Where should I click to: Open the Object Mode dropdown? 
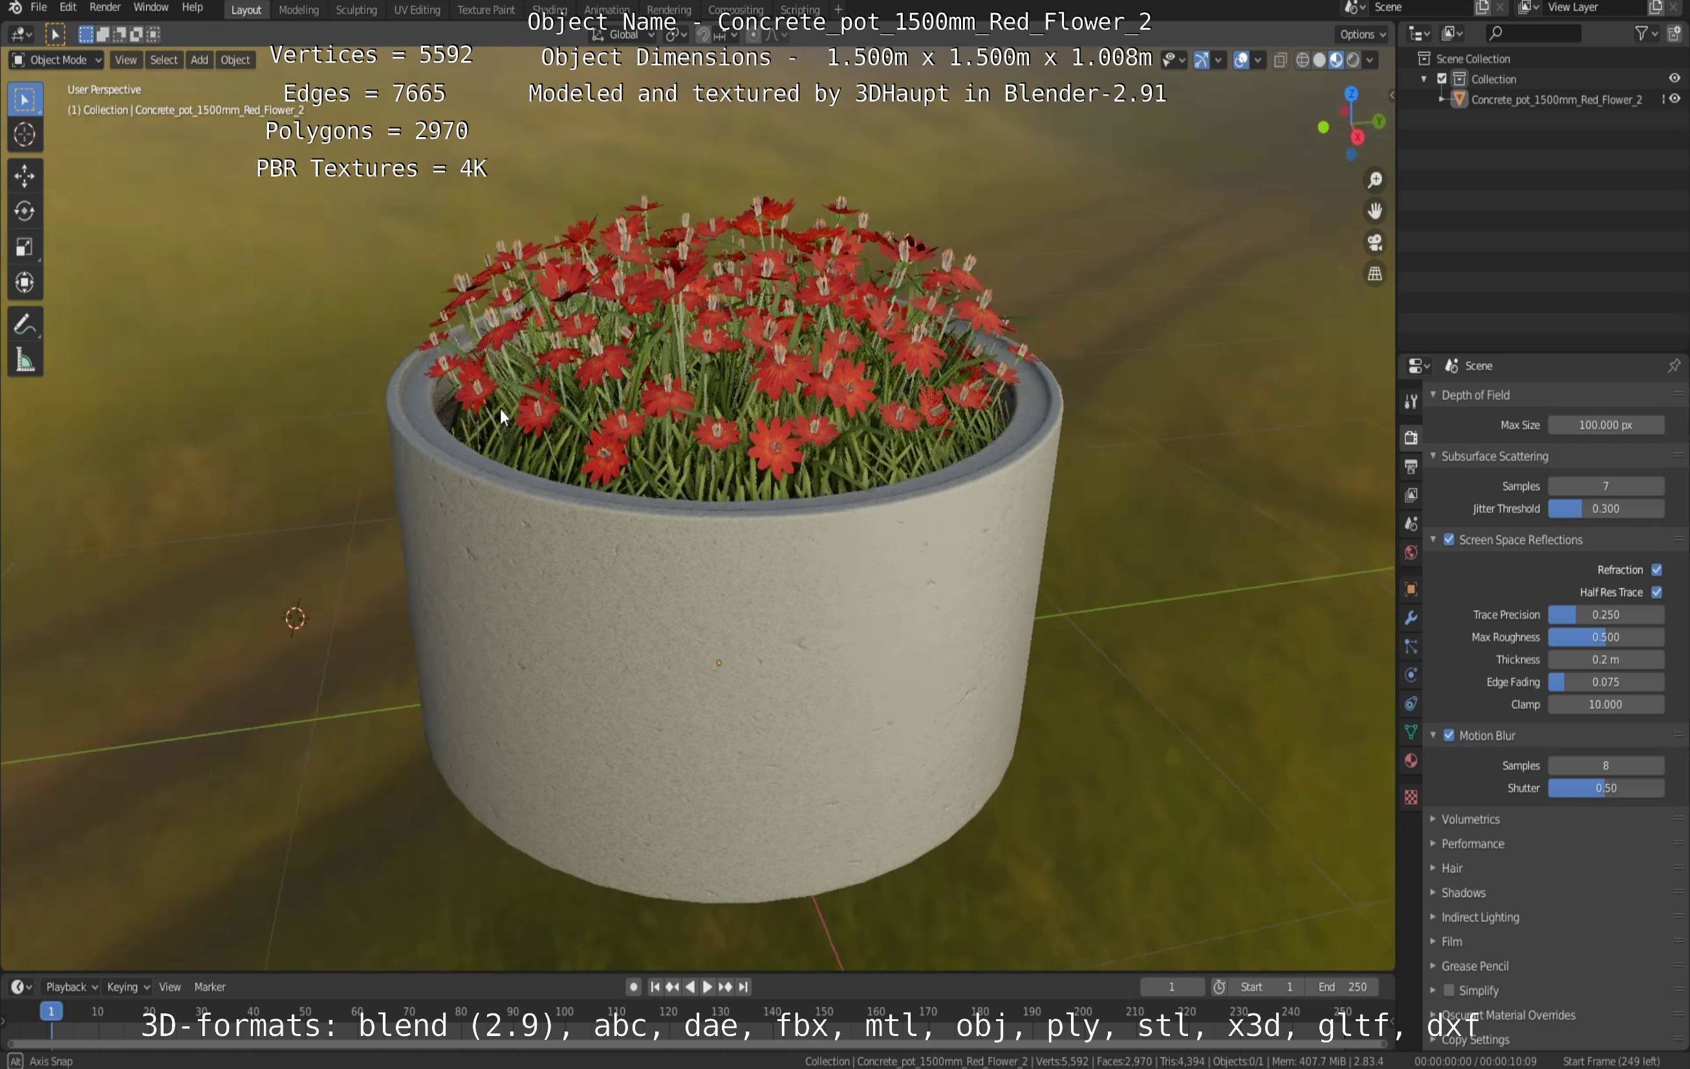pyautogui.click(x=57, y=59)
